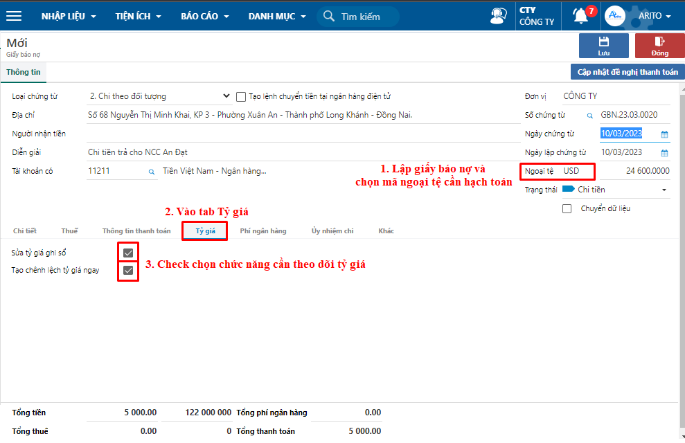This screenshot has width=685, height=443.
Task: Click the ARITO user avatar icon
Action: click(615, 16)
